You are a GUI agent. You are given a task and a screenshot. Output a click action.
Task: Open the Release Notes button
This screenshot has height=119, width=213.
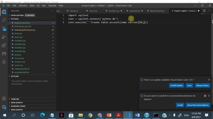[202, 86]
